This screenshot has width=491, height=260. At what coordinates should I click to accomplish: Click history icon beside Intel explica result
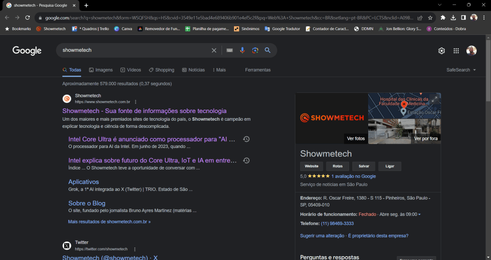coord(246,160)
